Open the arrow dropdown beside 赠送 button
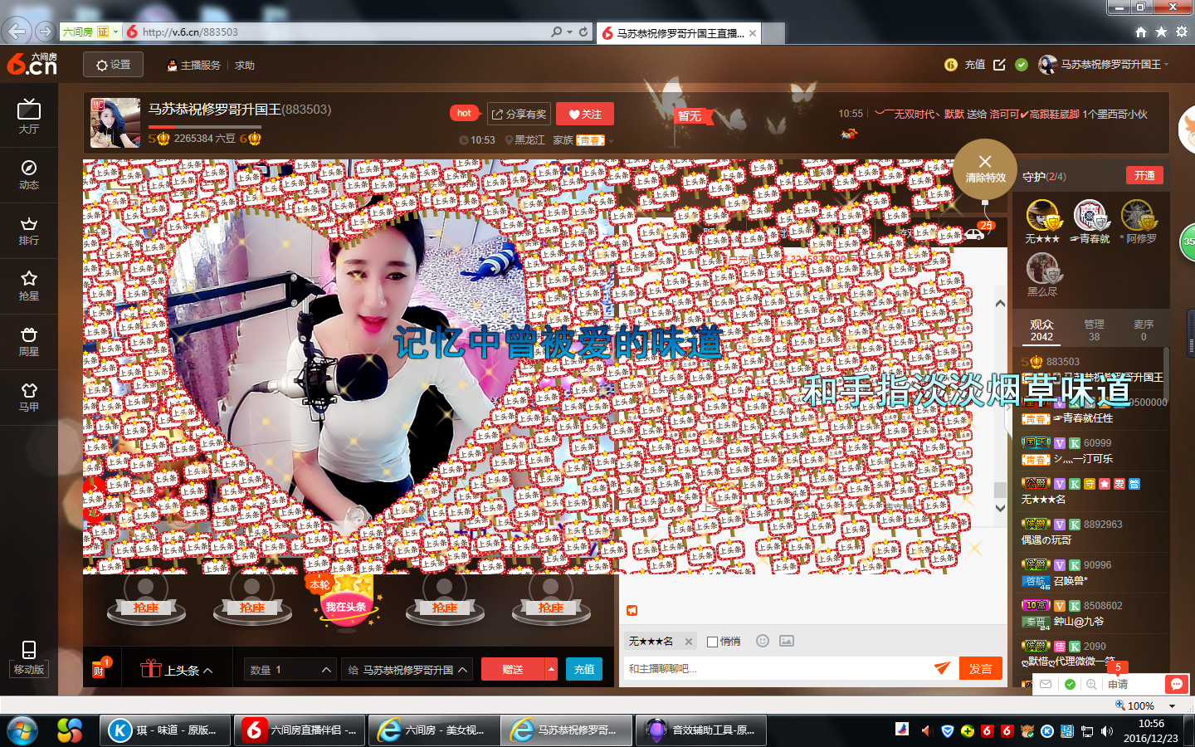The height and width of the screenshot is (747, 1195). 551,669
